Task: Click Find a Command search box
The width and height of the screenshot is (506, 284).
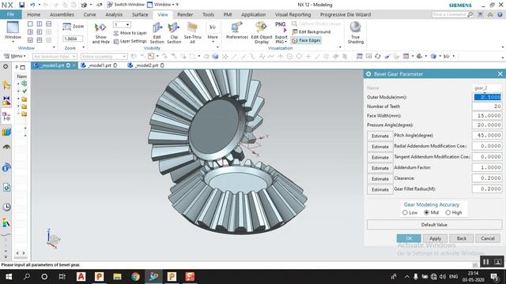Action: [x=450, y=14]
